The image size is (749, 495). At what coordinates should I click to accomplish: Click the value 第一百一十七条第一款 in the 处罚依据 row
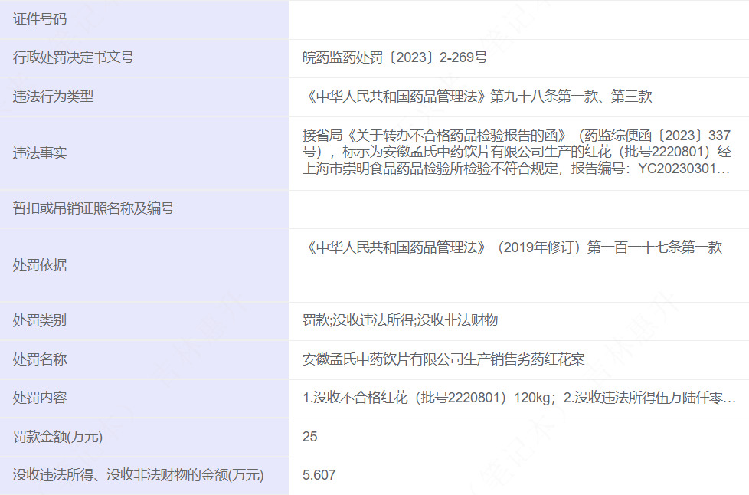[x=655, y=247]
